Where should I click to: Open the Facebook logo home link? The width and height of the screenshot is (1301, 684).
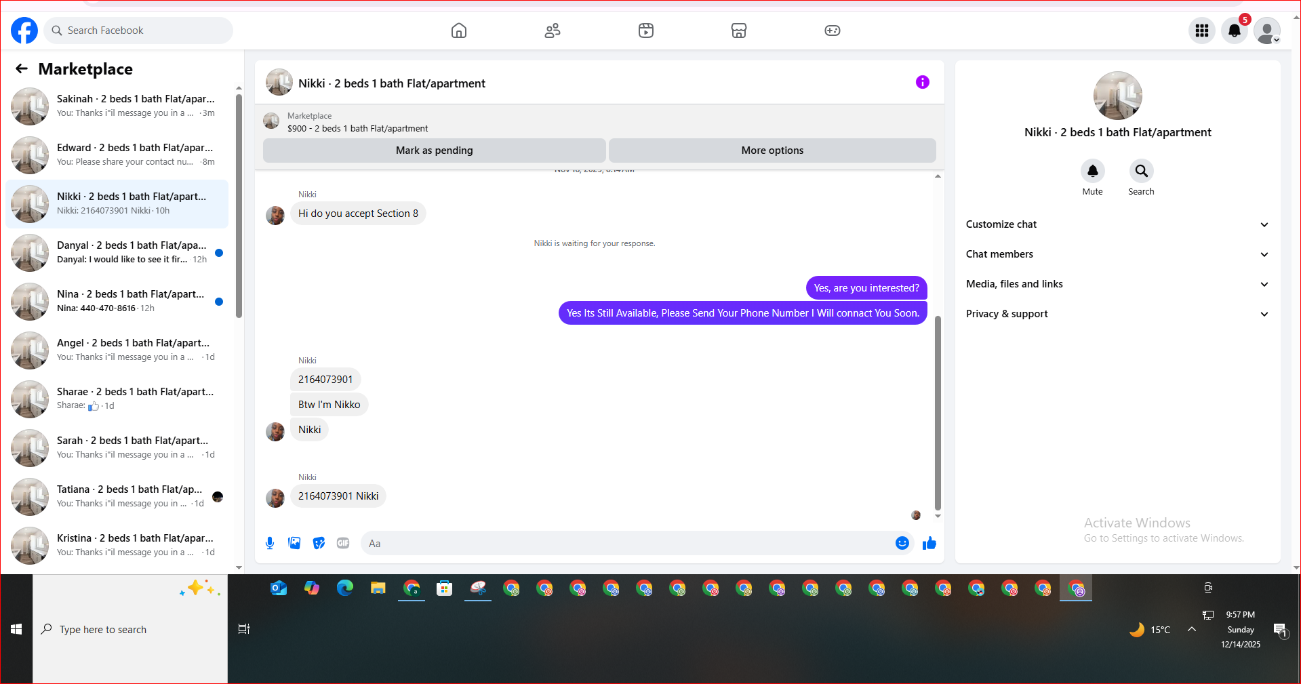[24, 31]
